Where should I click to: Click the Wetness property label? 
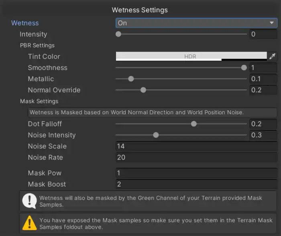[25, 23]
